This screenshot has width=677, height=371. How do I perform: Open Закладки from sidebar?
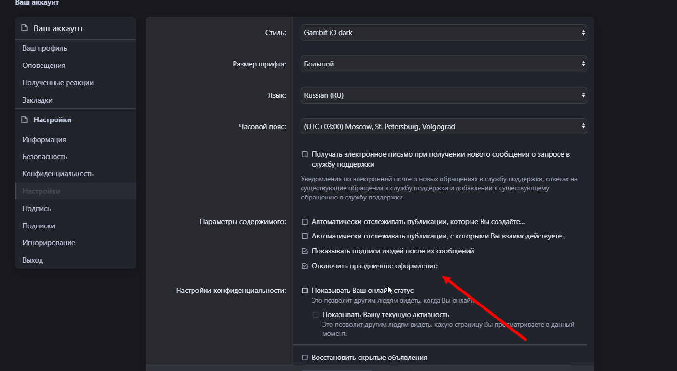pyautogui.click(x=37, y=100)
